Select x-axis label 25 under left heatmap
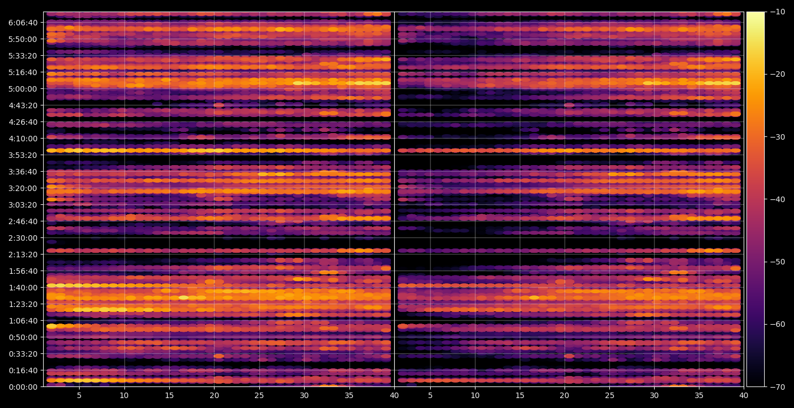Viewport: 794px width, 408px height. 259,395
